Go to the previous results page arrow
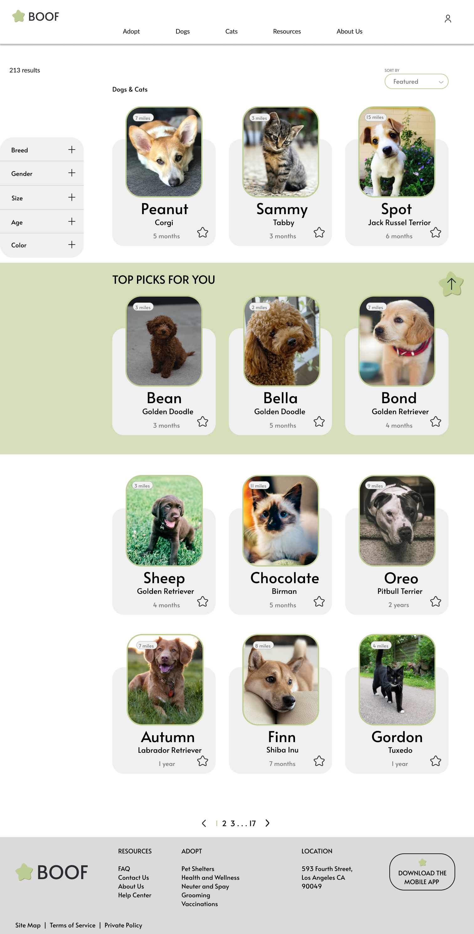Viewport: 474px width, 934px height. point(204,823)
